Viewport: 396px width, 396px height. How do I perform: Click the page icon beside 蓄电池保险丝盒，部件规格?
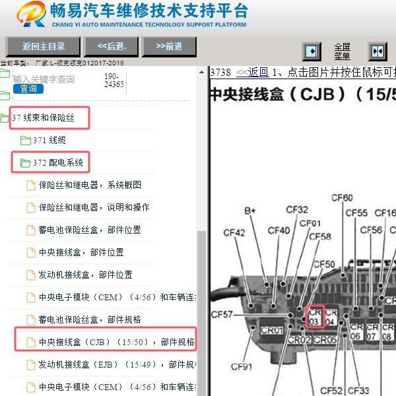(31, 320)
